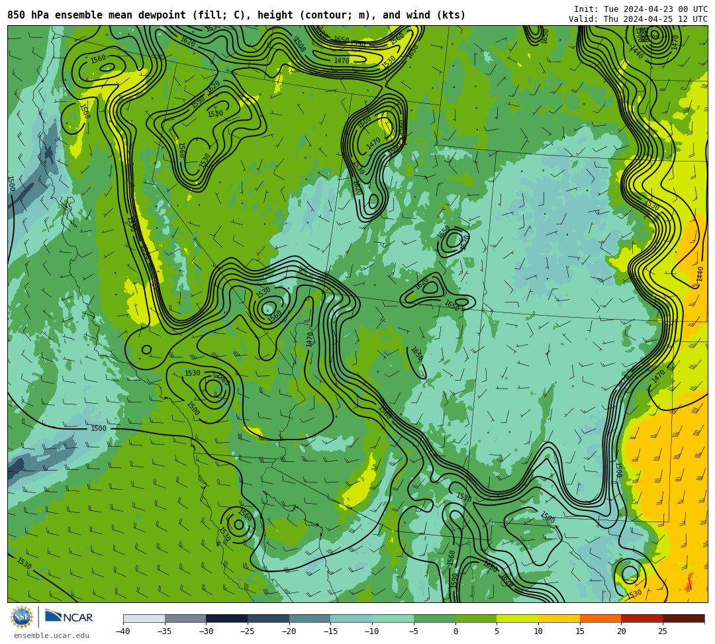Click the -25 colorbar tick label

(x=248, y=631)
